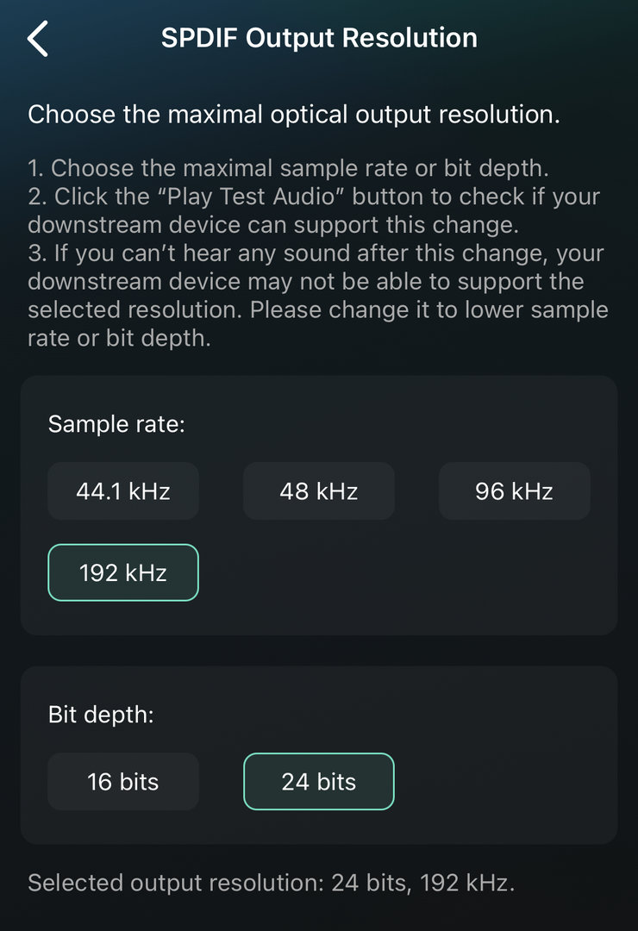Click the "Bit depth:" label
The image size is (638, 931).
coord(101,715)
